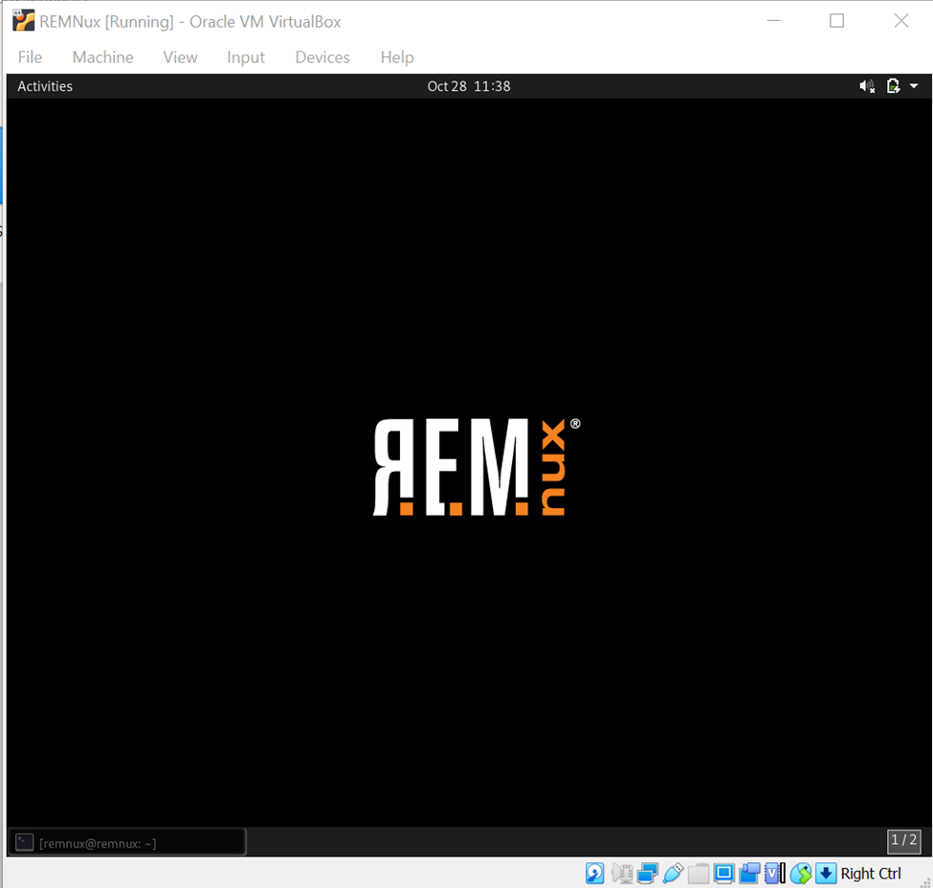Toggle mouse integration via its status icon
Image resolution: width=933 pixels, height=888 pixels.
[801, 873]
